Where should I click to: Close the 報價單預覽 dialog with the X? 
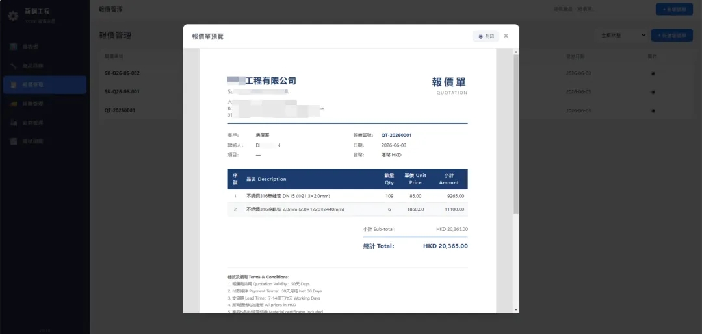coord(506,36)
